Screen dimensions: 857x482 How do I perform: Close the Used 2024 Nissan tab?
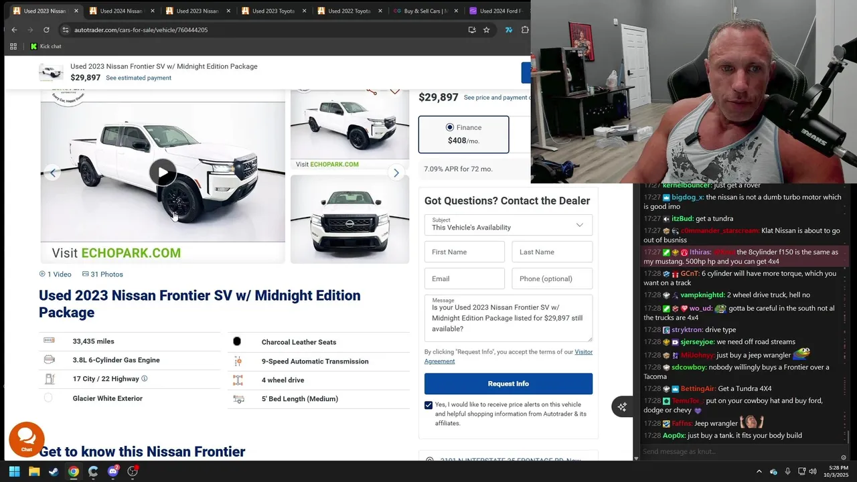(153, 11)
